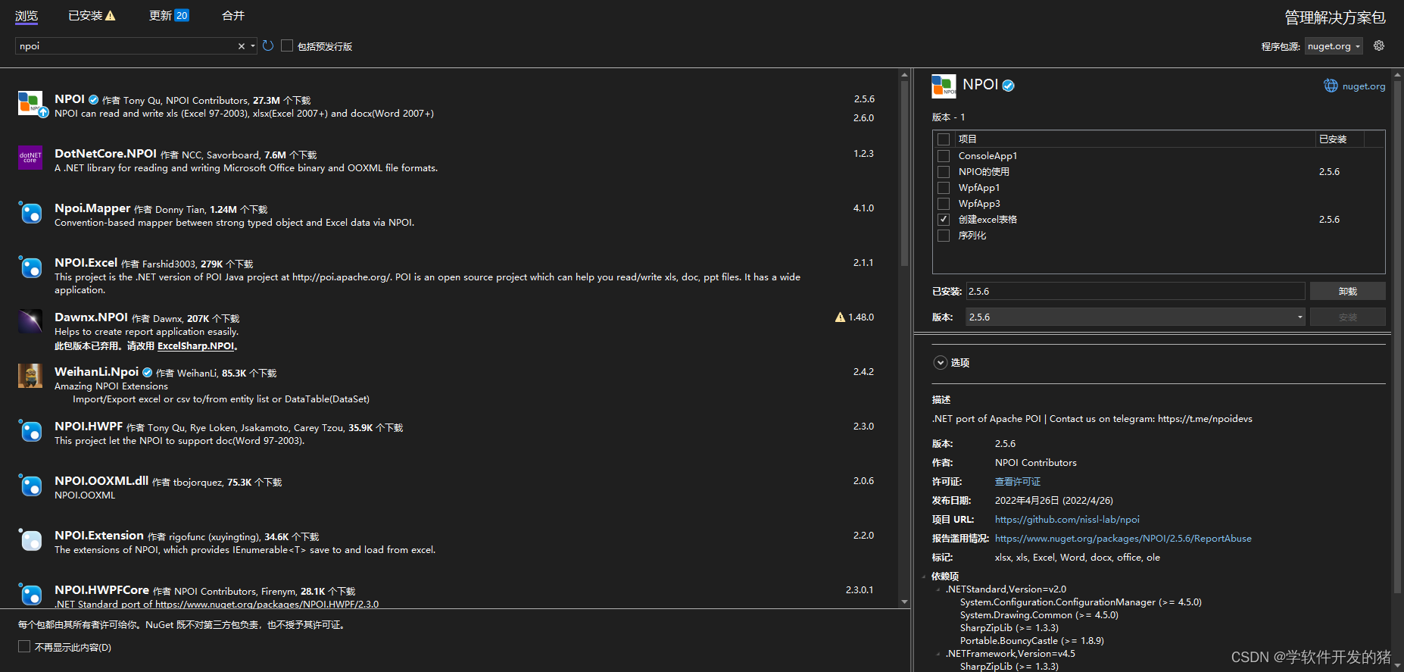This screenshot has width=1404, height=672.
Task: Switch to the 合并 tab
Action: tap(233, 16)
